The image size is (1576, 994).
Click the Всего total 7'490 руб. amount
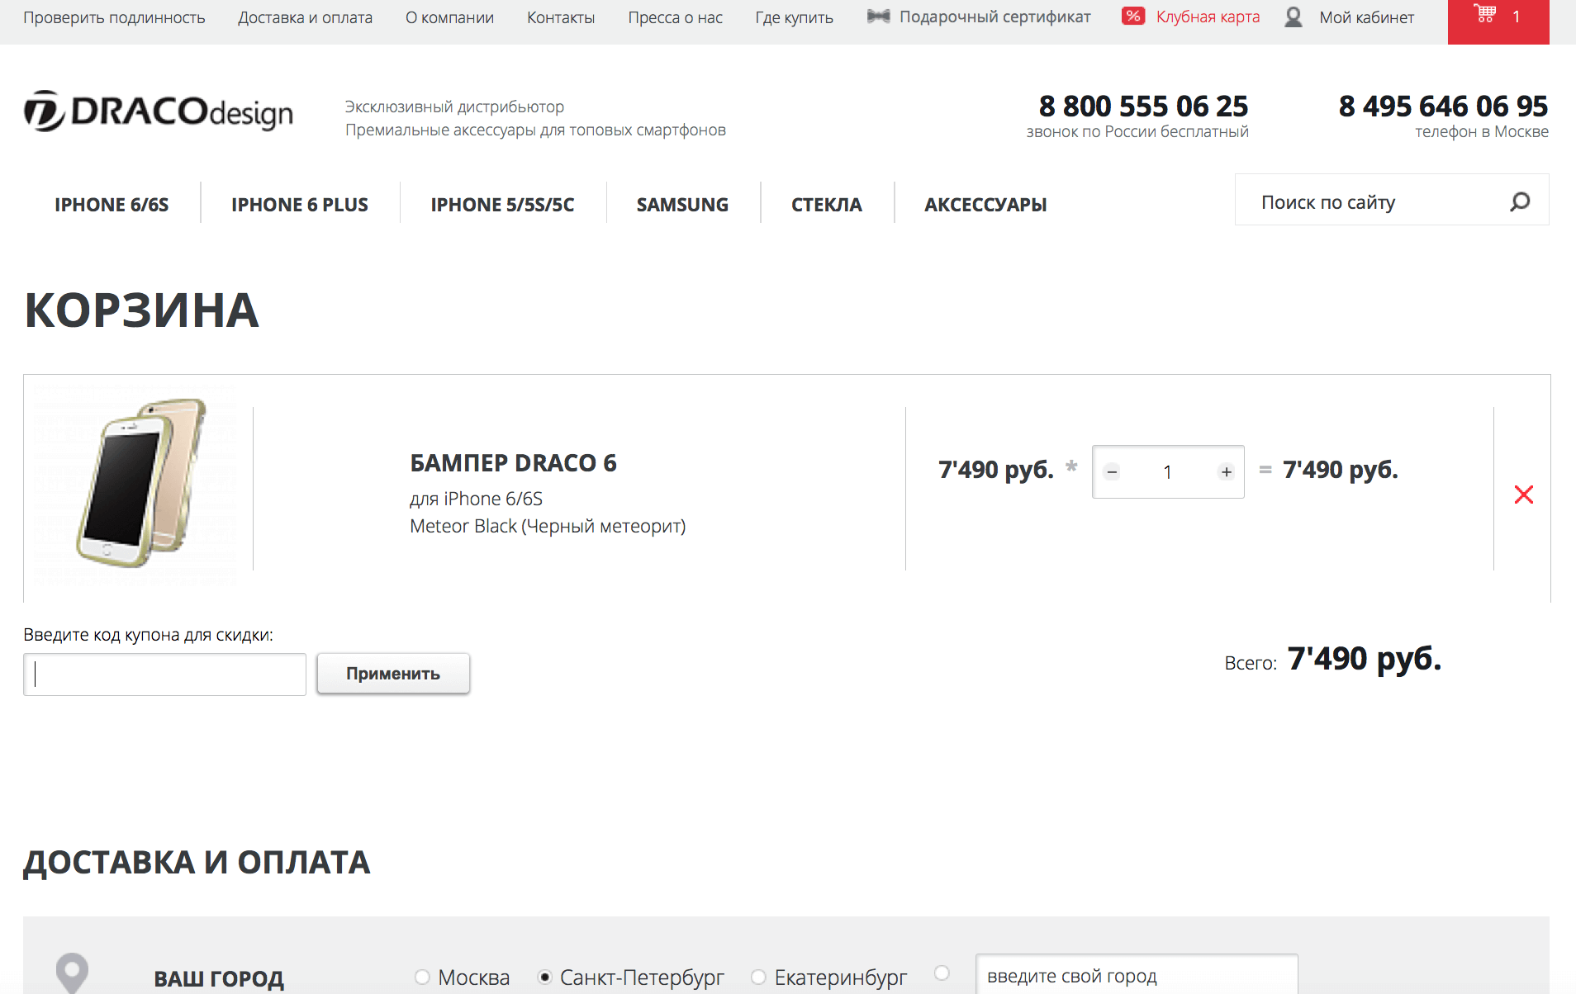(x=1364, y=659)
